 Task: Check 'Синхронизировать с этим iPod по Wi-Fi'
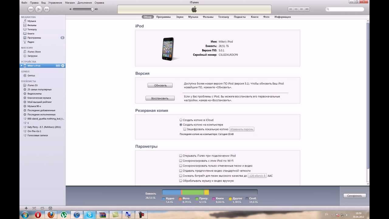pos(181,161)
